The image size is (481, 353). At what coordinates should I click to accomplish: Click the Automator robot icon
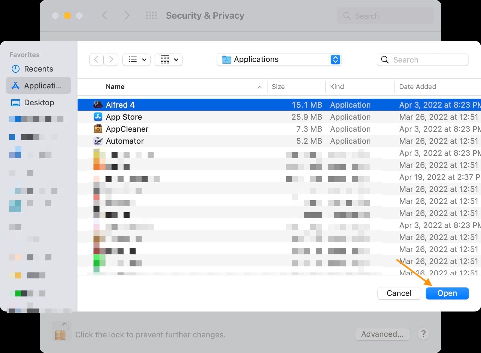[x=98, y=141]
